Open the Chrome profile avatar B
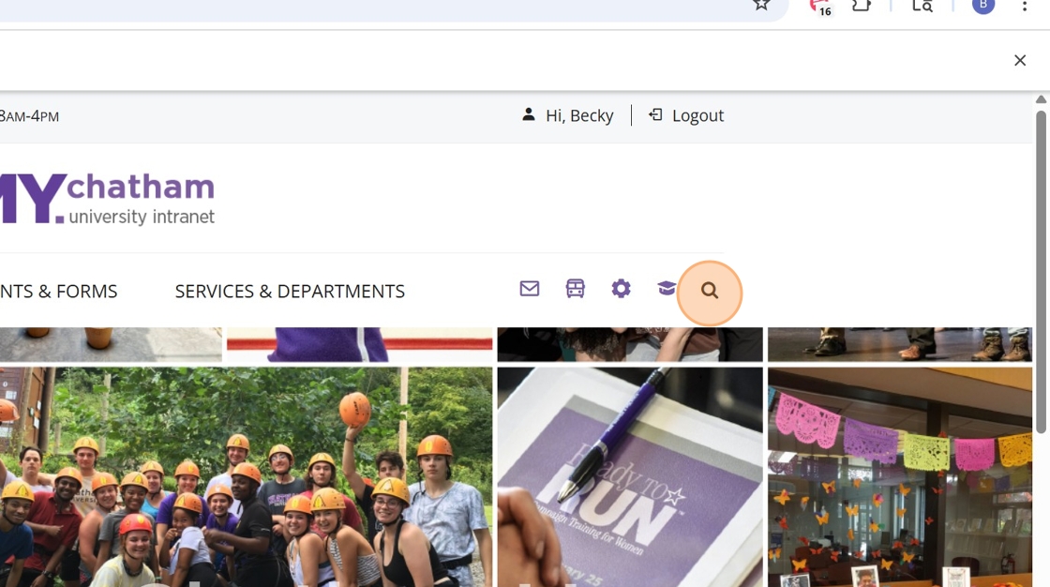 (983, 6)
